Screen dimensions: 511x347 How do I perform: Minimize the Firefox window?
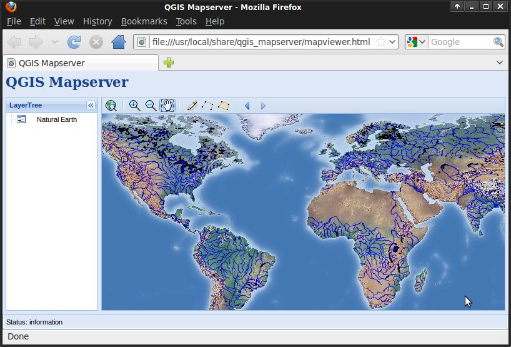pyautogui.click(x=472, y=6)
